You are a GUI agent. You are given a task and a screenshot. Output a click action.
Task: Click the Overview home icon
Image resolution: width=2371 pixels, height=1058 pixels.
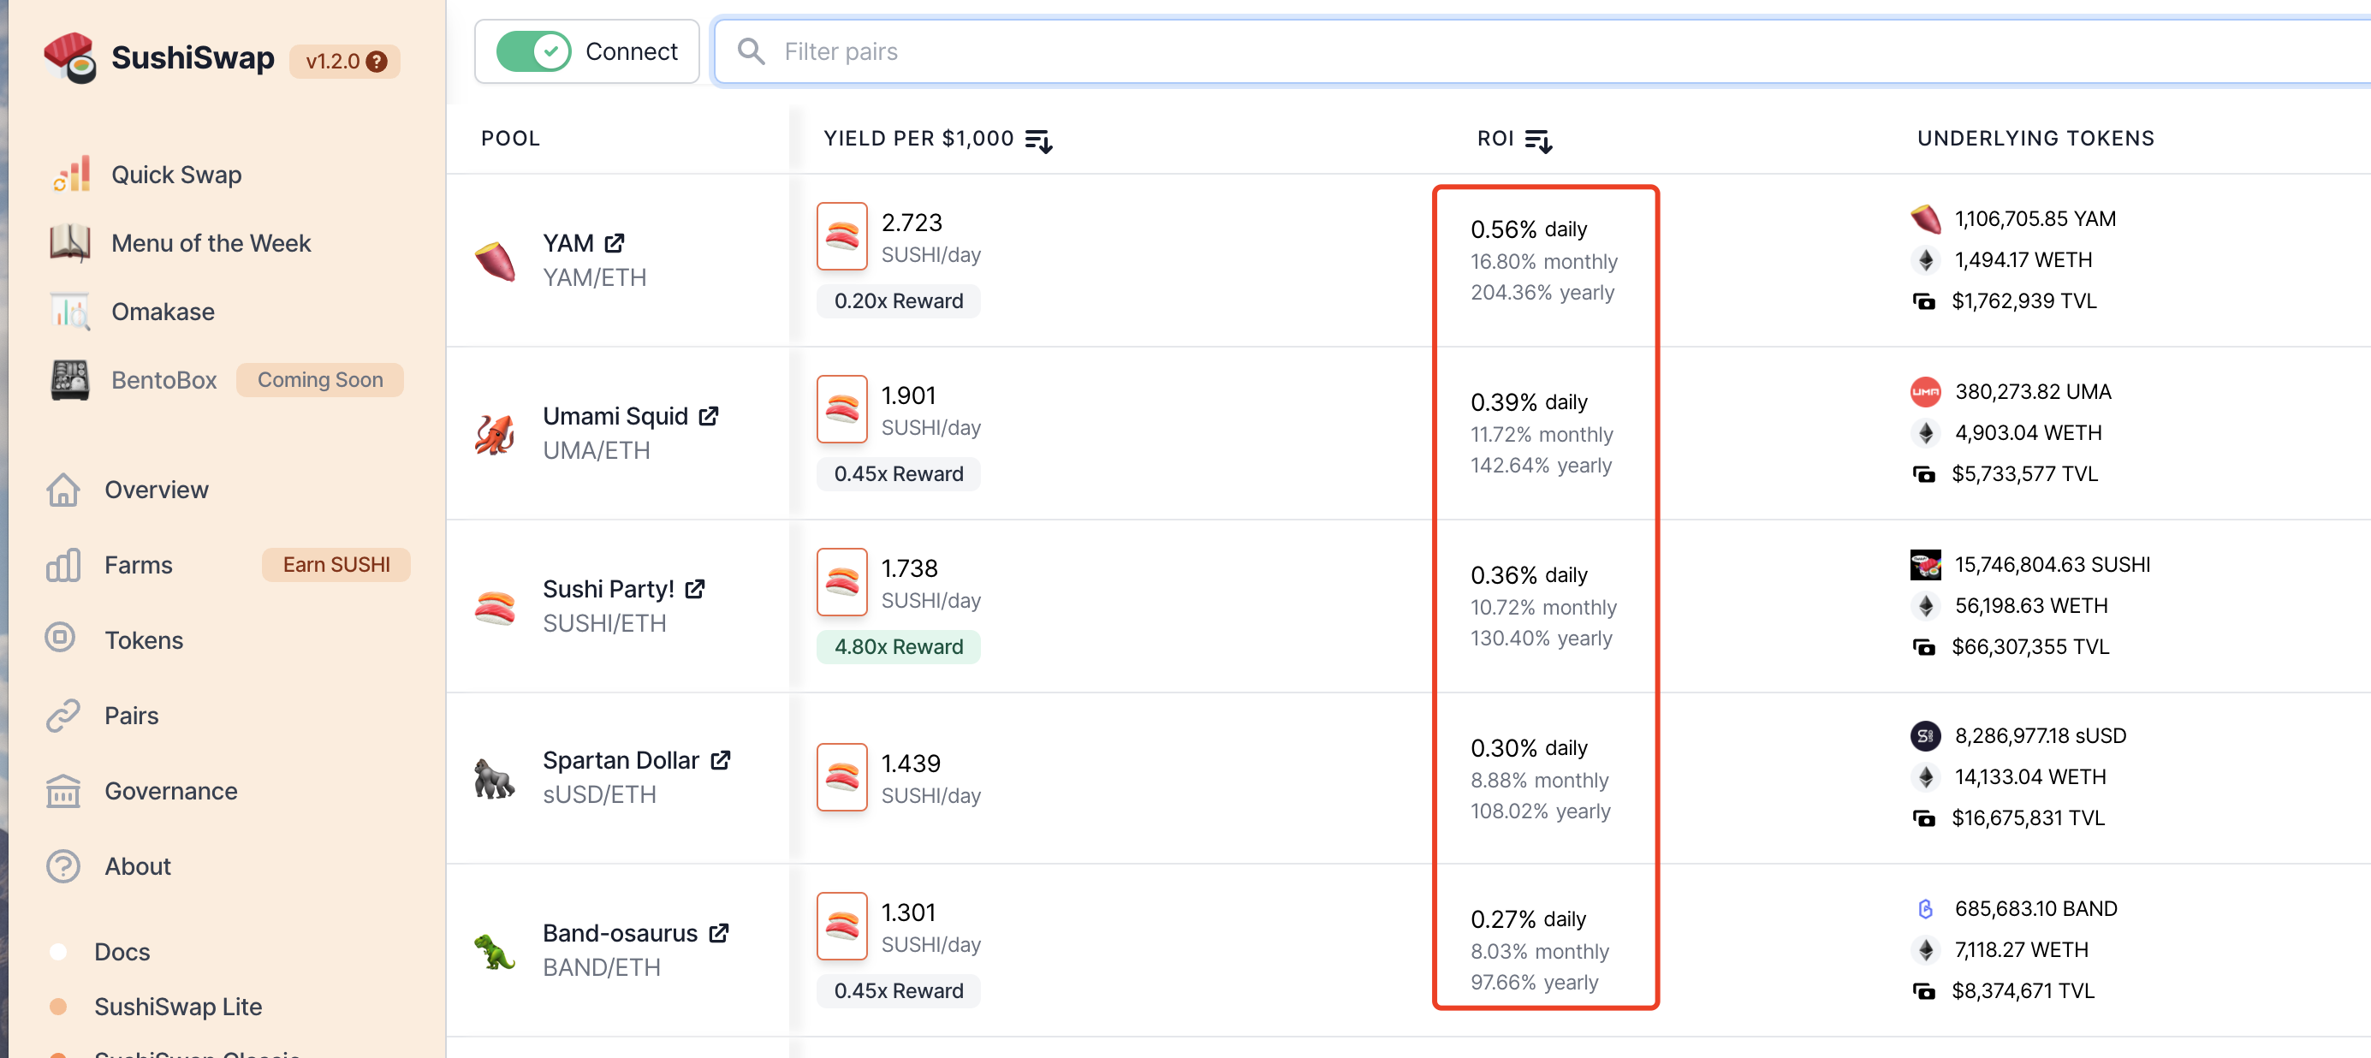pos(62,490)
